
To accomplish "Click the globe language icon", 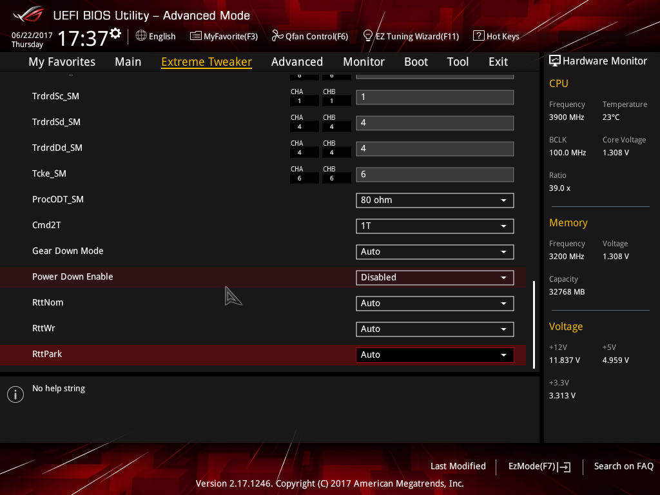I will 141,35.
